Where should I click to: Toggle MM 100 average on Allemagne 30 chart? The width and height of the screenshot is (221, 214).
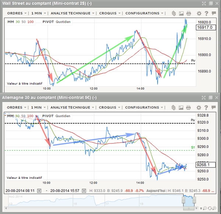30,116
